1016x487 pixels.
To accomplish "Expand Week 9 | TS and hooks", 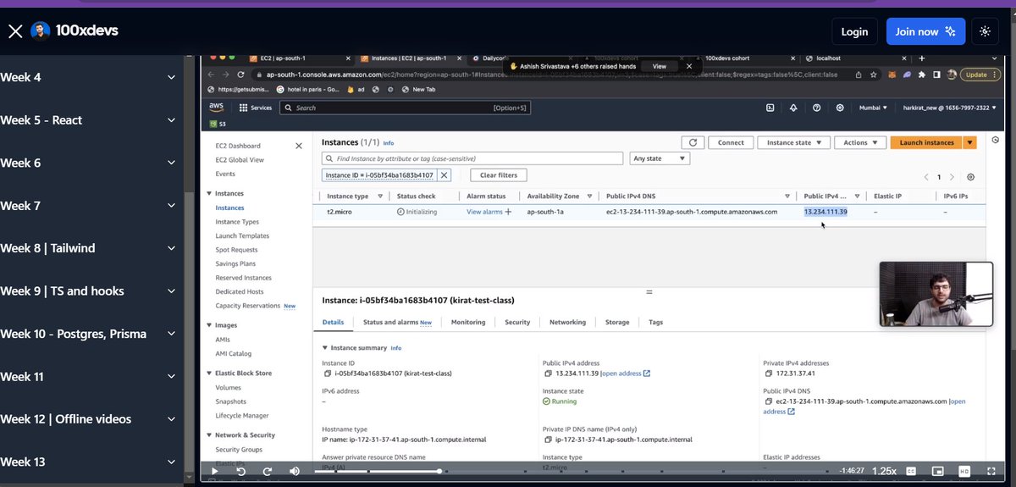I will pyautogui.click(x=91, y=291).
